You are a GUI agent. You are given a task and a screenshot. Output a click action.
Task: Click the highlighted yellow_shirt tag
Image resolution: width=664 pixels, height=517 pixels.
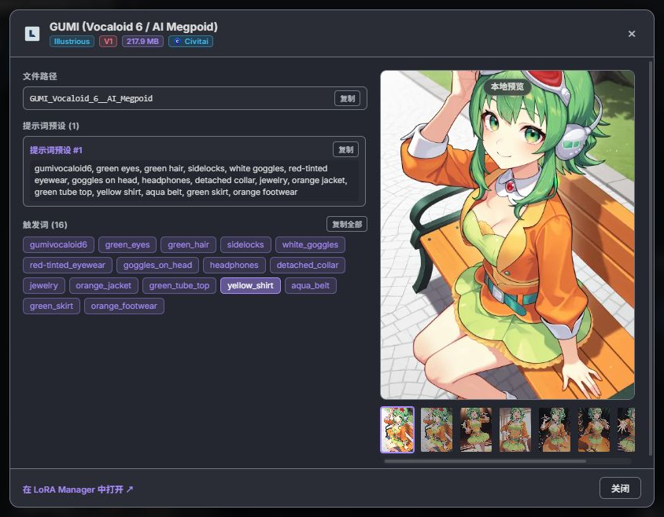coord(250,285)
